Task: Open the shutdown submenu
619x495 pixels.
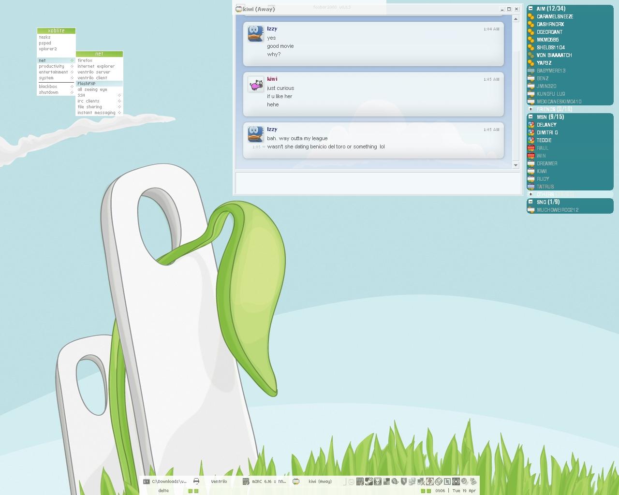Action: click(56, 92)
